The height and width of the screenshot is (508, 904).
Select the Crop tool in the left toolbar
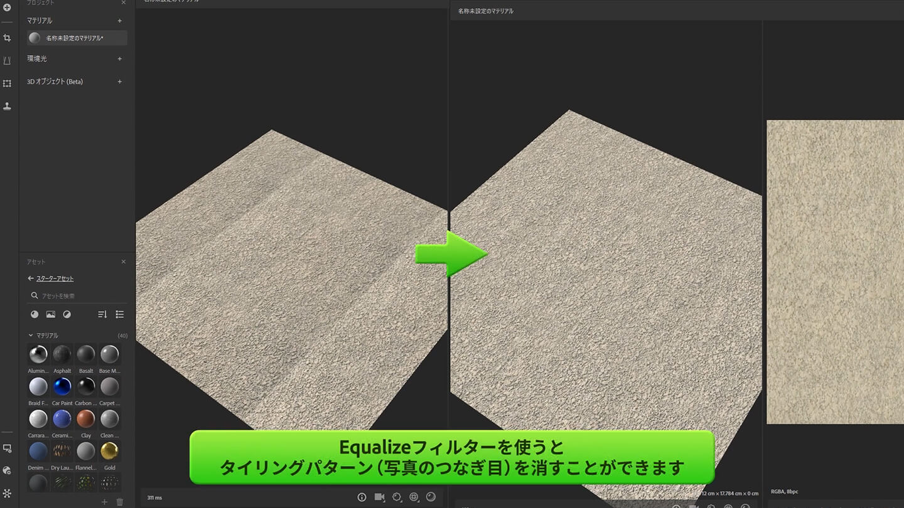click(x=8, y=38)
